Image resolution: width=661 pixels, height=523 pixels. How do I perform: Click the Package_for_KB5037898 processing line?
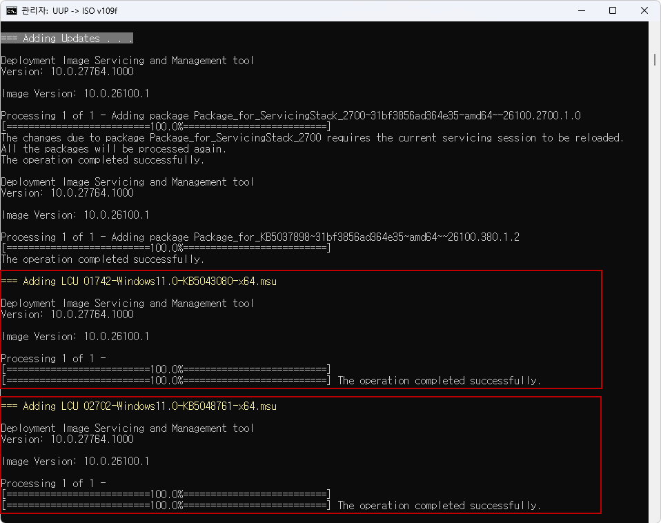(260, 237)
